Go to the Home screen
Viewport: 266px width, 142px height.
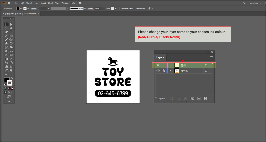(x=9, y=3)
